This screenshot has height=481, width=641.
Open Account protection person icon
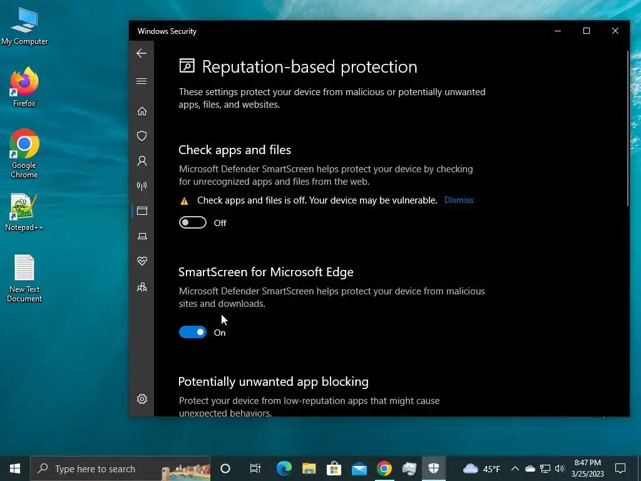pyautogui.click(x=142, y=161)
